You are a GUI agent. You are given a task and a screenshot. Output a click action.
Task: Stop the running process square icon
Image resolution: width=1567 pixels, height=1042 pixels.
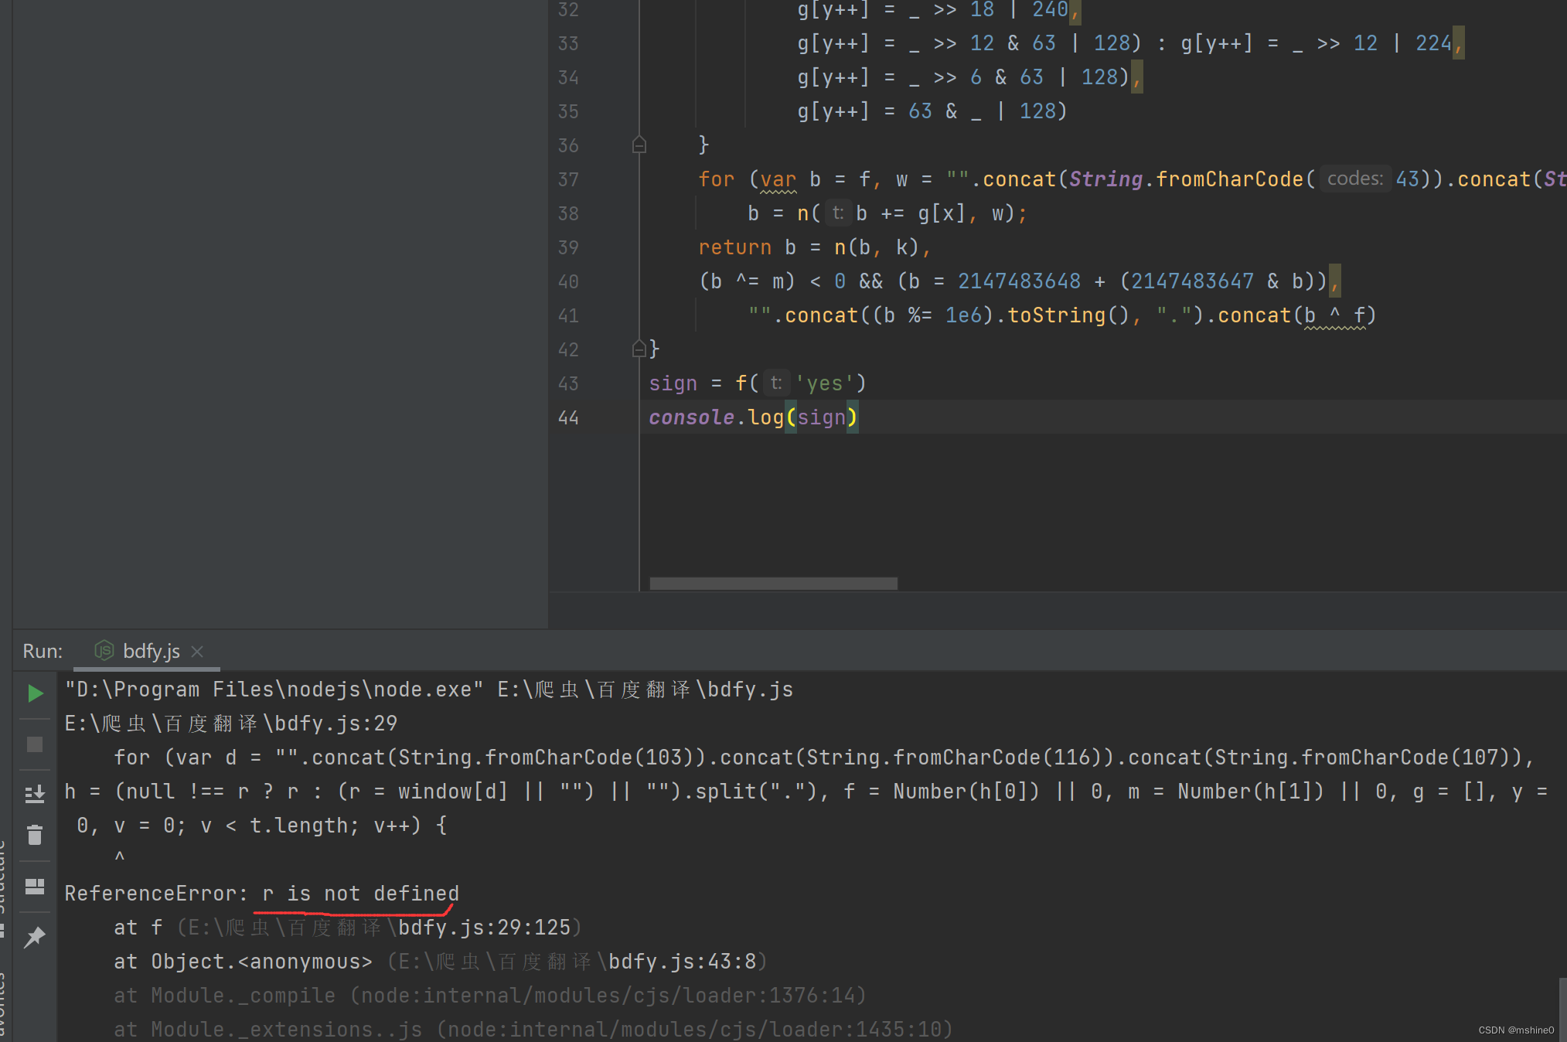tap(35, 744)
